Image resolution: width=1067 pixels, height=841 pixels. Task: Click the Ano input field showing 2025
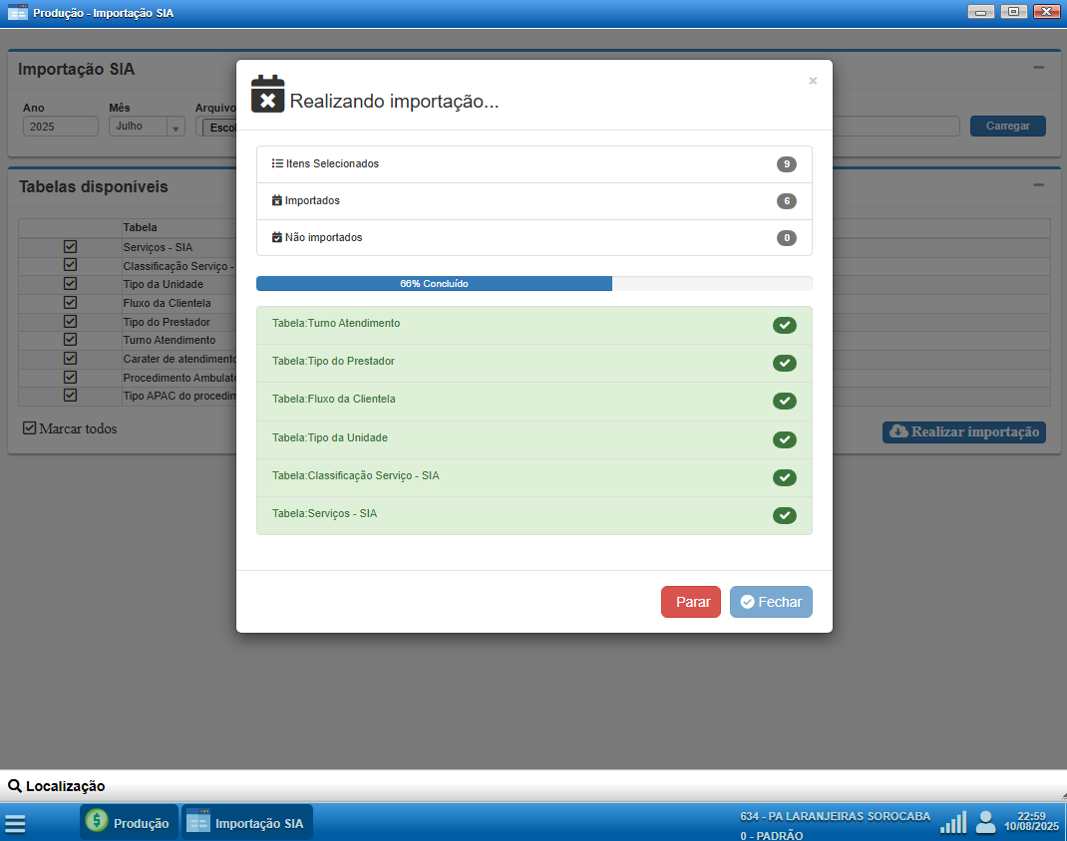pyautogui.click(x=60, y=127)
